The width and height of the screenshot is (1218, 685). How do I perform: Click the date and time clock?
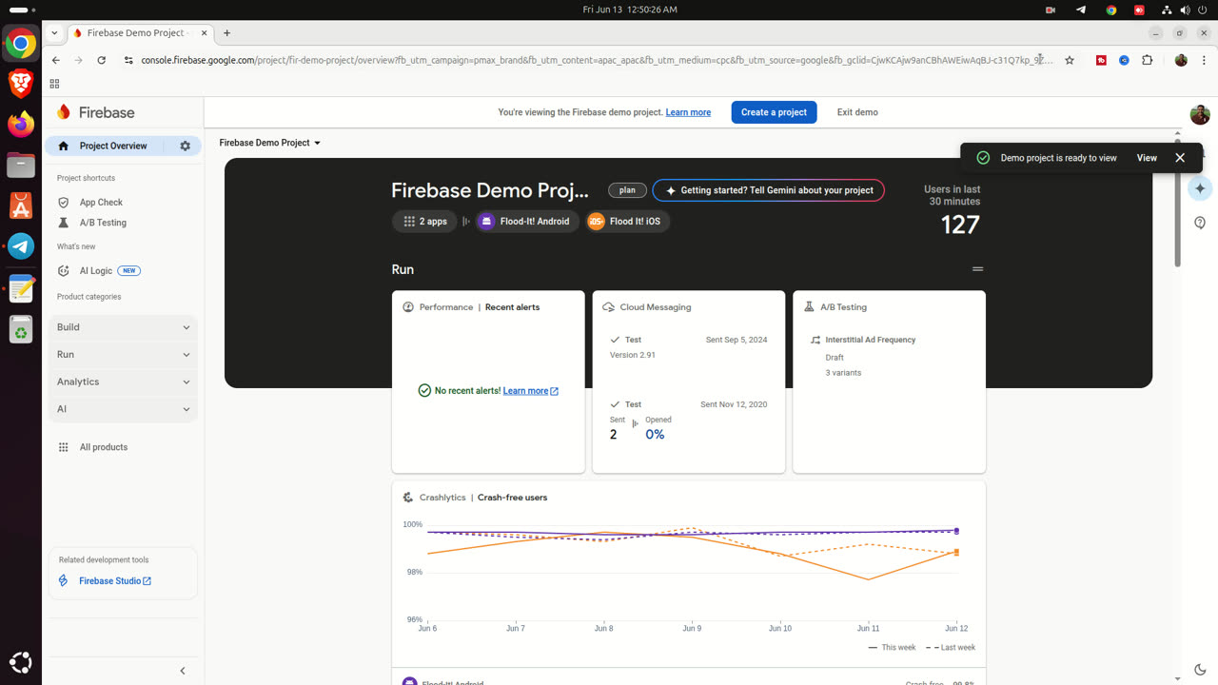[630, 10]
